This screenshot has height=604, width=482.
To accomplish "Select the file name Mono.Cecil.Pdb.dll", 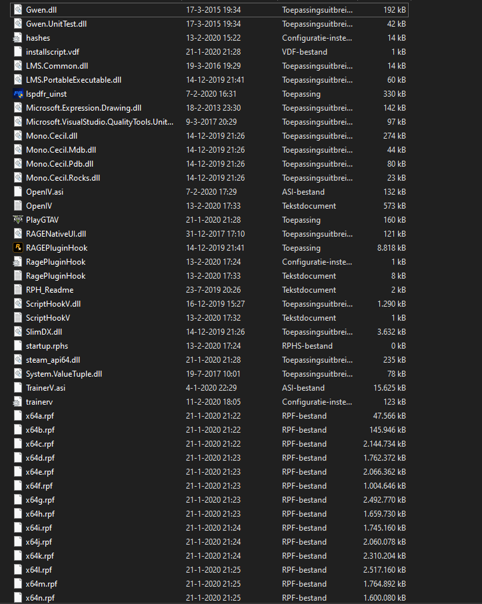I will (x=60, y=164).
